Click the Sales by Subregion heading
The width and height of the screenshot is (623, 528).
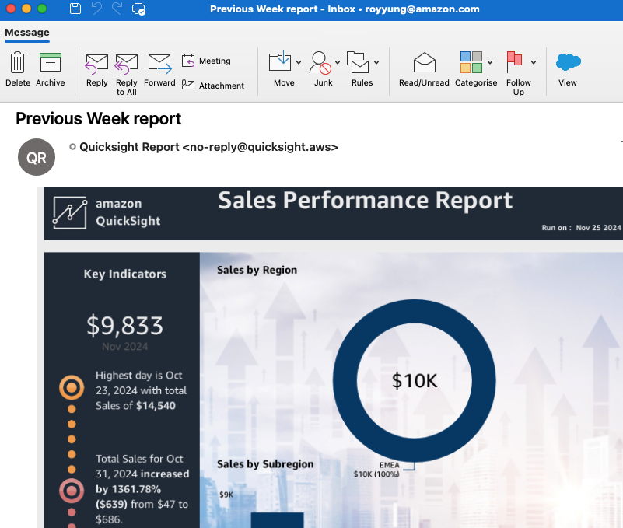pos(265,464)
